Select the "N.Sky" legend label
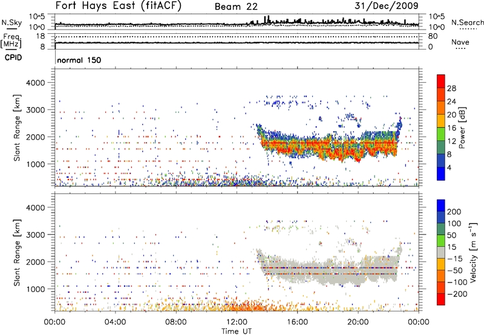This screenshot has height=335, width=484. (x=11, y=23)
